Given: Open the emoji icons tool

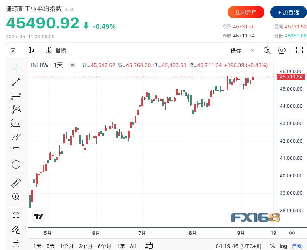Looking at the screenshot, I should [16, 164].
